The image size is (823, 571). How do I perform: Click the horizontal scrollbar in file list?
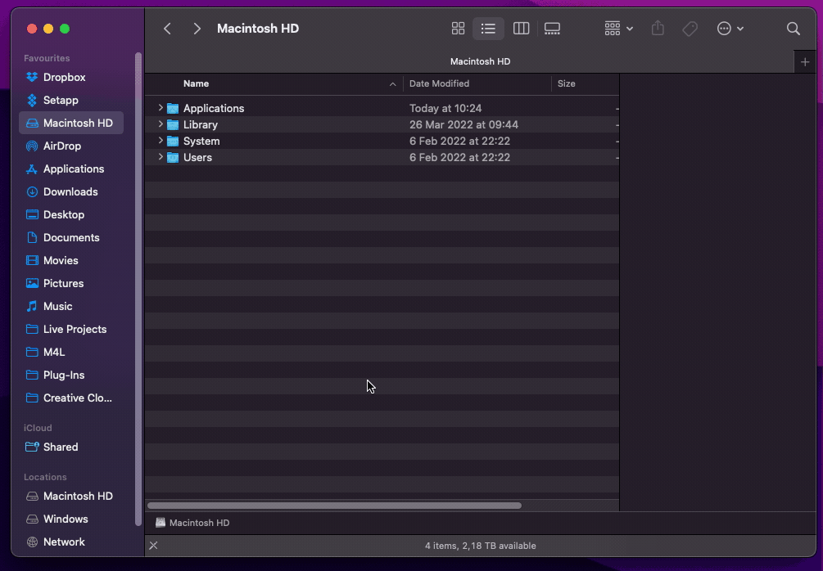(334, 506)
